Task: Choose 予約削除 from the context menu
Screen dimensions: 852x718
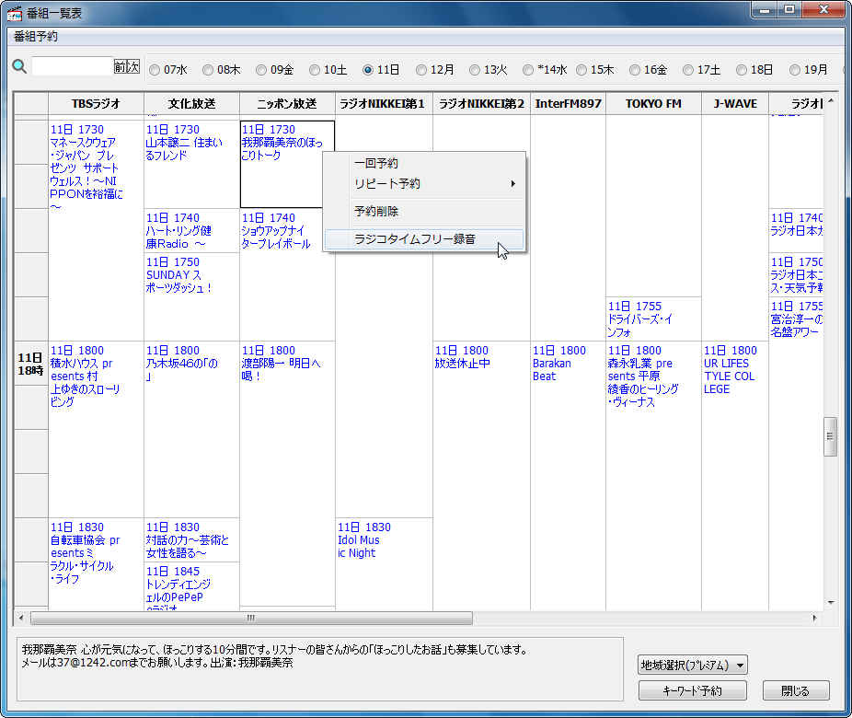Action: click(x=425, y=212)
